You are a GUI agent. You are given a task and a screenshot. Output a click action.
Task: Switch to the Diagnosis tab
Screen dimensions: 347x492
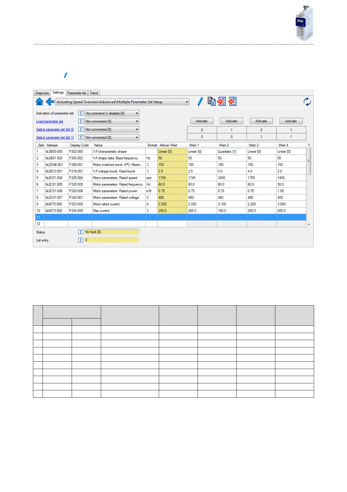pos(42,93)
